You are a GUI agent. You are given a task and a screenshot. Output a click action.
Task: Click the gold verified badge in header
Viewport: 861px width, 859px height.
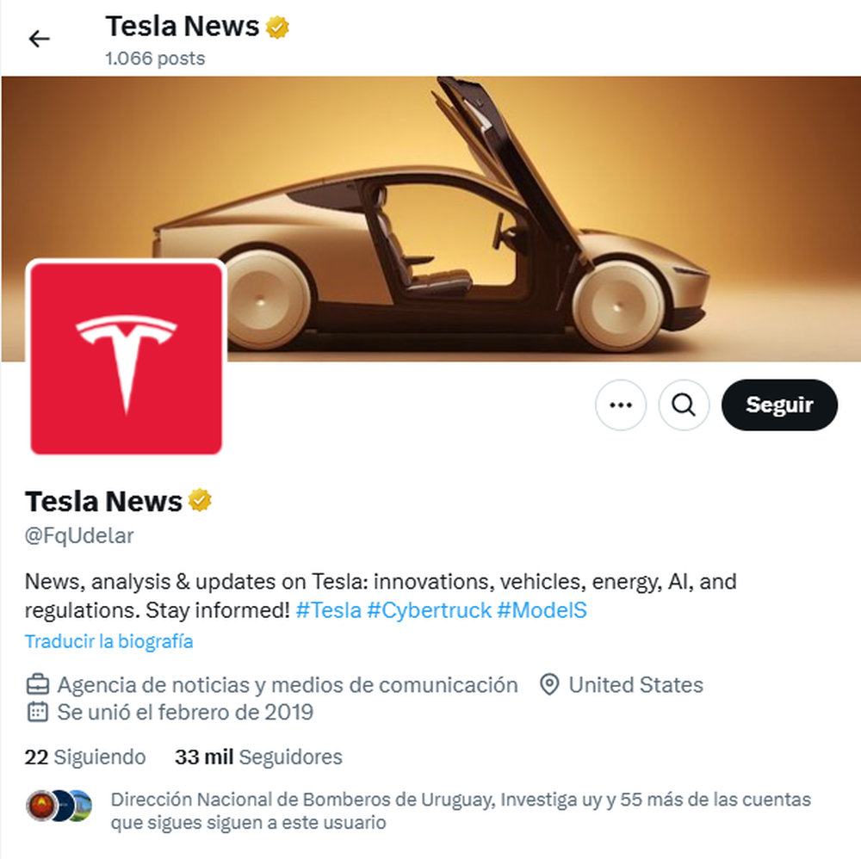click(x=277, y=27)
